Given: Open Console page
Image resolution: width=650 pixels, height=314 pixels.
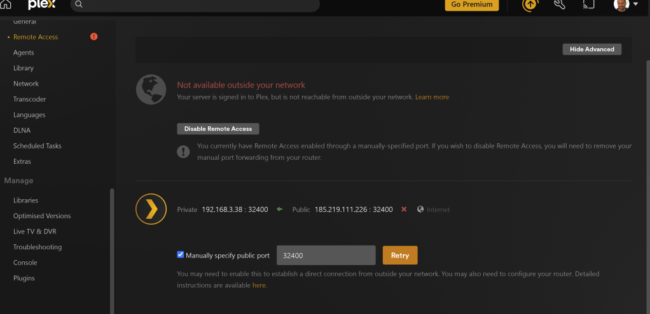Looking at the screenshot, I should [25, 263].
